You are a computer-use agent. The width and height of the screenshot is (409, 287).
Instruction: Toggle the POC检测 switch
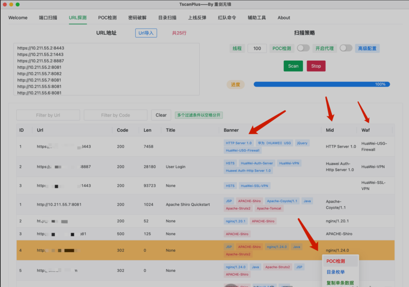click(303, 48)
